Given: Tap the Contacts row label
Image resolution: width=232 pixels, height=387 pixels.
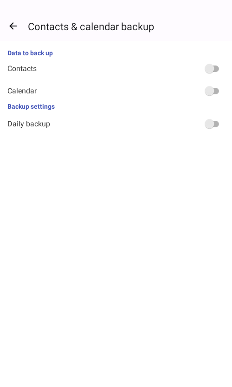Looking at the screenshot, I should 22,69.
